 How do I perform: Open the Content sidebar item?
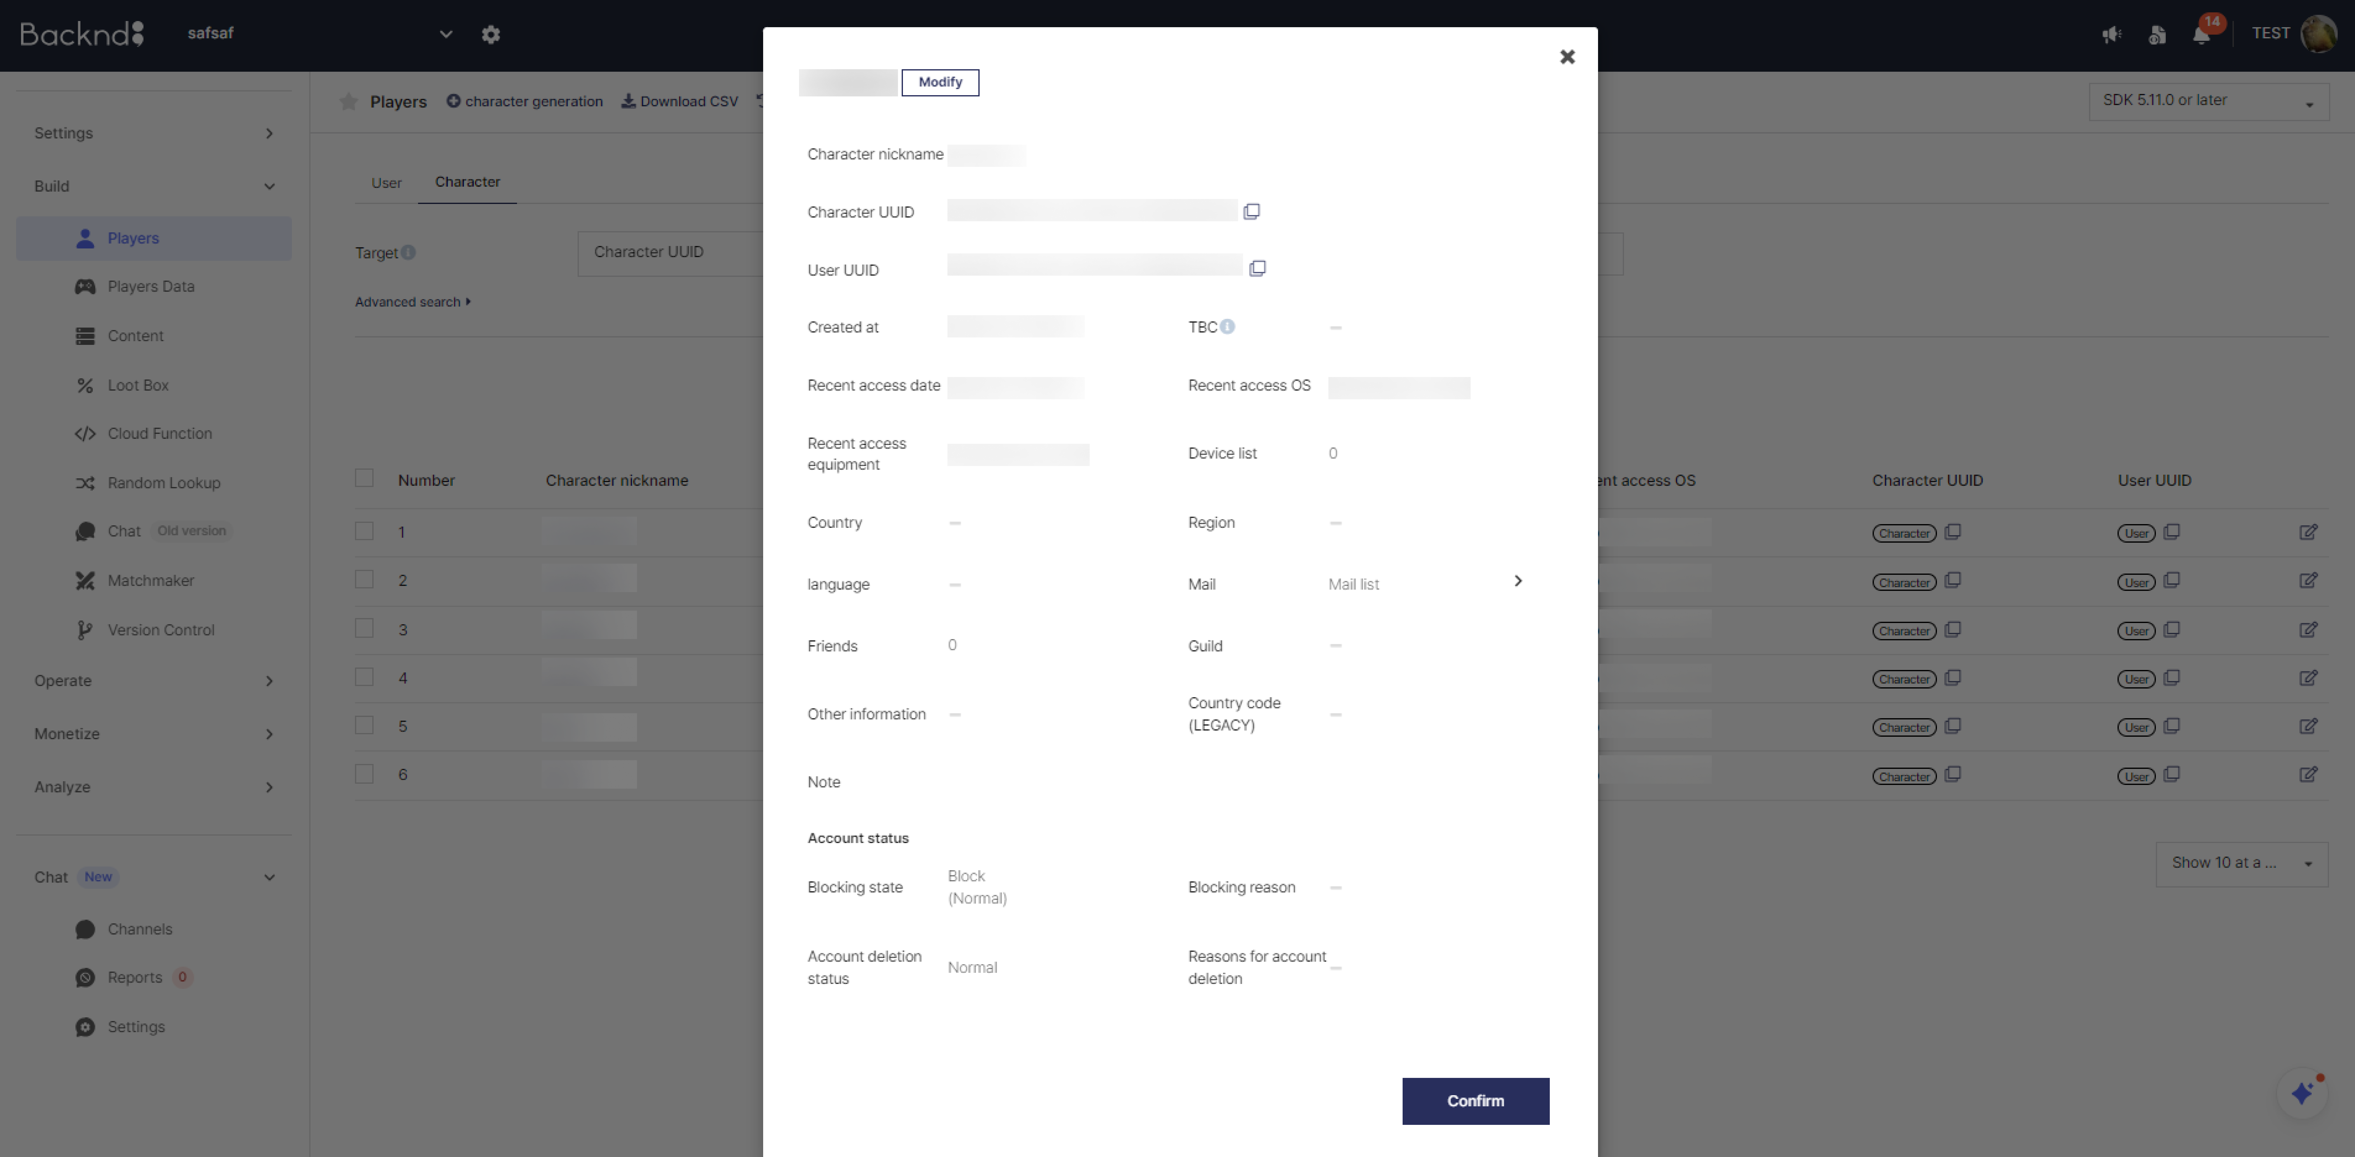pyautogui.click(x=154, y=336)
